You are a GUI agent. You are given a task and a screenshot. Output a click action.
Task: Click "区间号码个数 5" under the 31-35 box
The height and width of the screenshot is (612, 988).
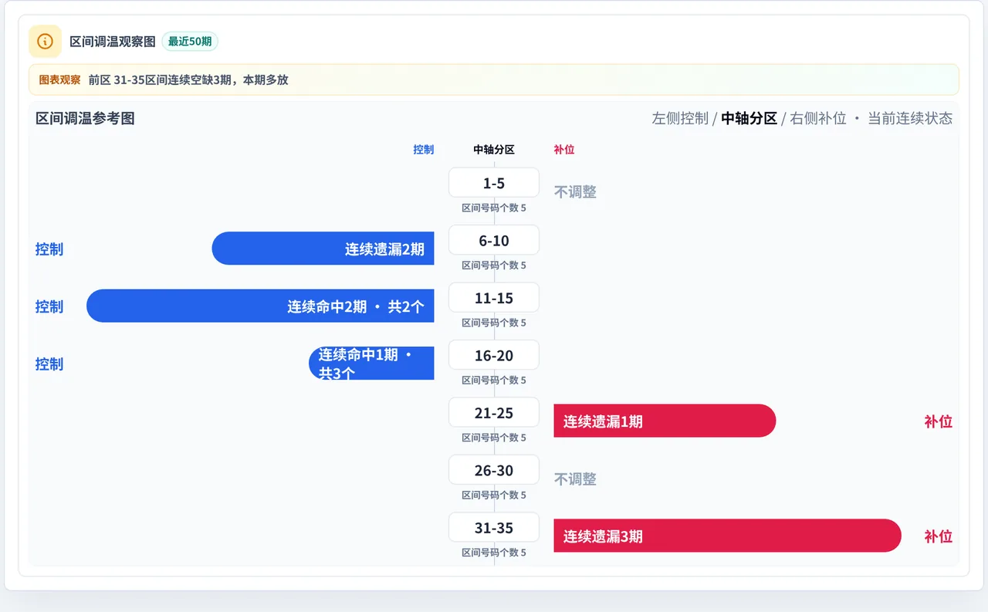pos(494,553)
